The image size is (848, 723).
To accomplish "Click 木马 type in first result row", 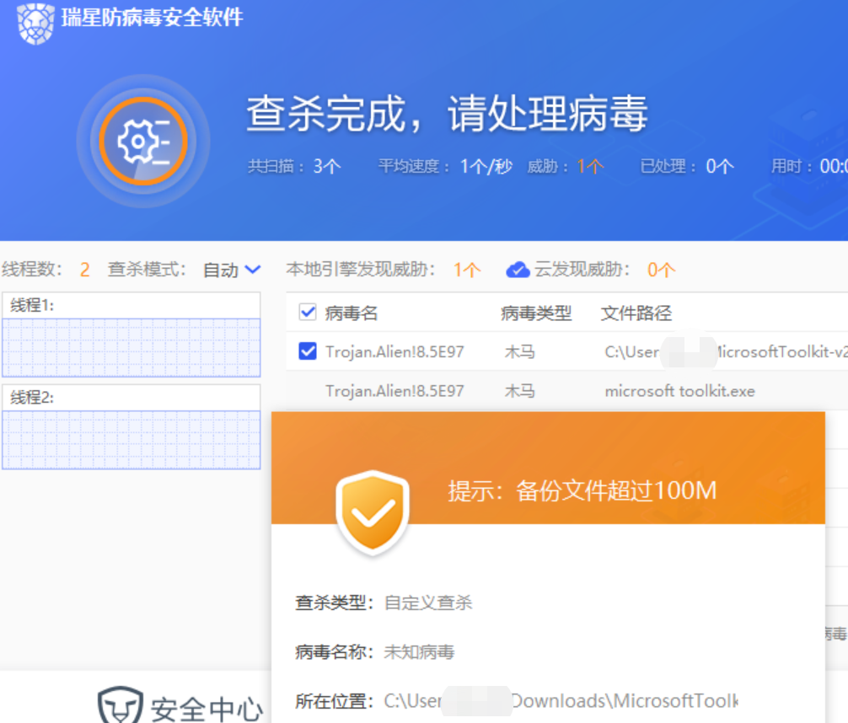I will click(520, 352).
